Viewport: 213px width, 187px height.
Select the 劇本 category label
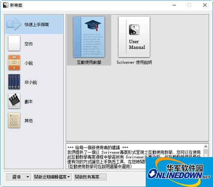[x=28, y=101]
